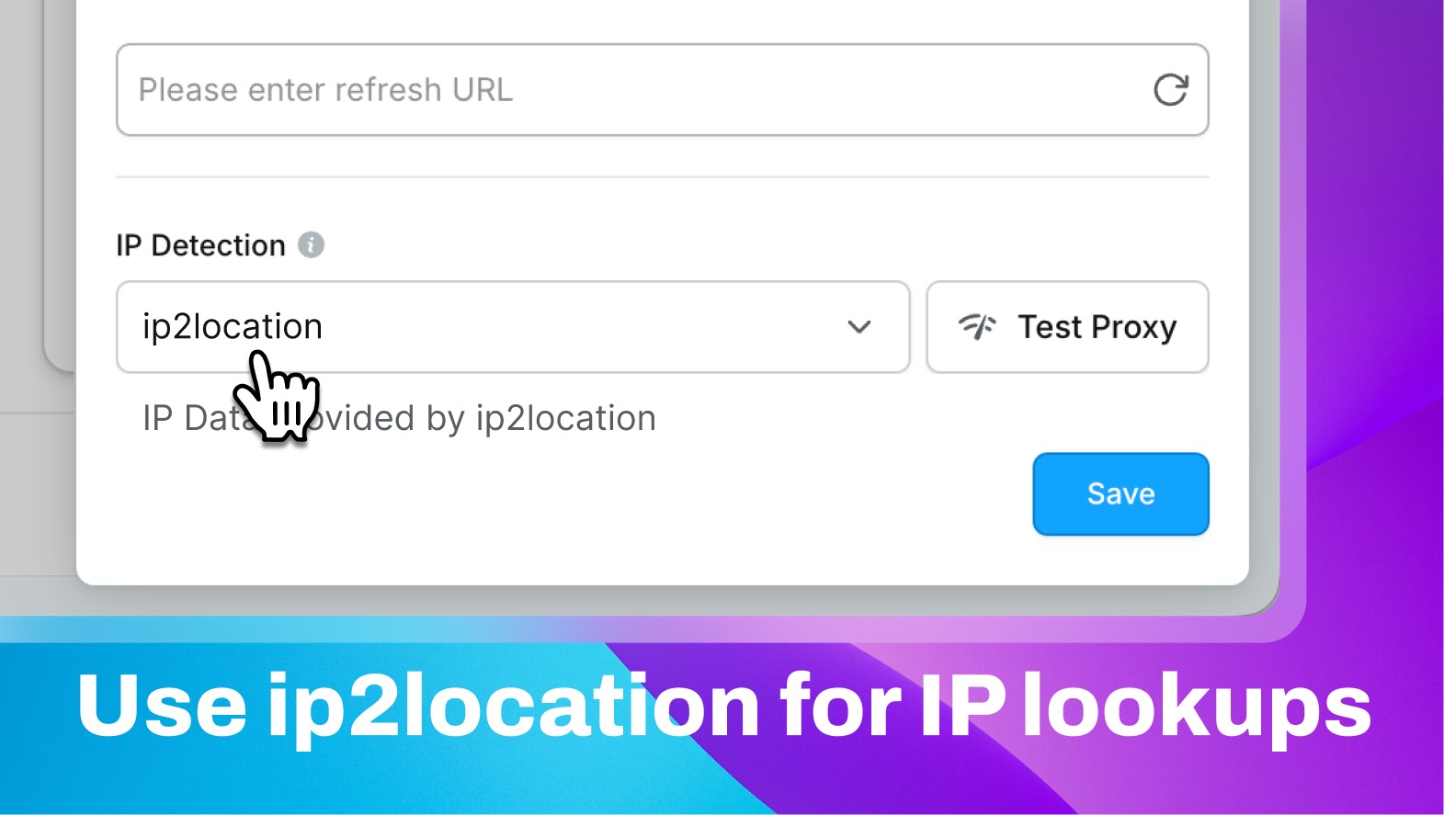Click the blue Save button
Screen dimensions: 1444x815
[x=1120, y=493]
